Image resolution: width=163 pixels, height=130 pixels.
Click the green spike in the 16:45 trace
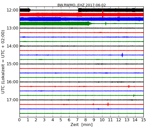[134, 95]
